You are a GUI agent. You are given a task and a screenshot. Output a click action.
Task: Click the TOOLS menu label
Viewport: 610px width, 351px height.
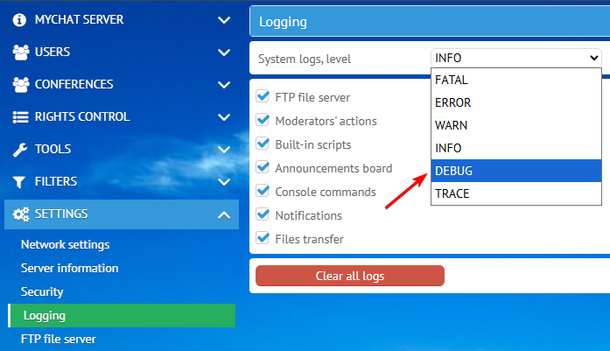(x=53, y=149)
